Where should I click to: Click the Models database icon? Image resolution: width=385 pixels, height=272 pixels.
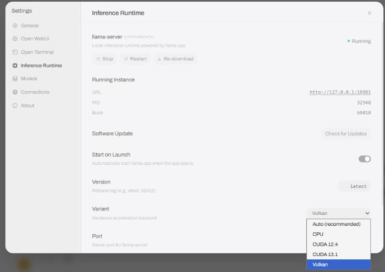(15, 79)
